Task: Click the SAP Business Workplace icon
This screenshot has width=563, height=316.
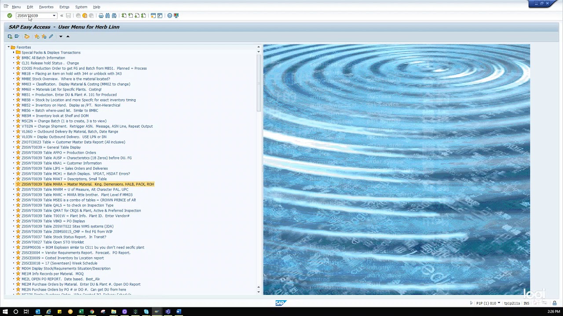Action: (x=27, y=36)
